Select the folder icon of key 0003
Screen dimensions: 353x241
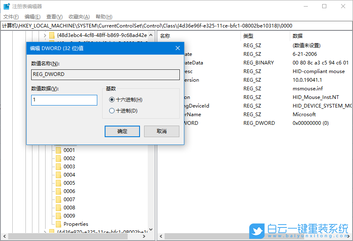tap(58, 166)
